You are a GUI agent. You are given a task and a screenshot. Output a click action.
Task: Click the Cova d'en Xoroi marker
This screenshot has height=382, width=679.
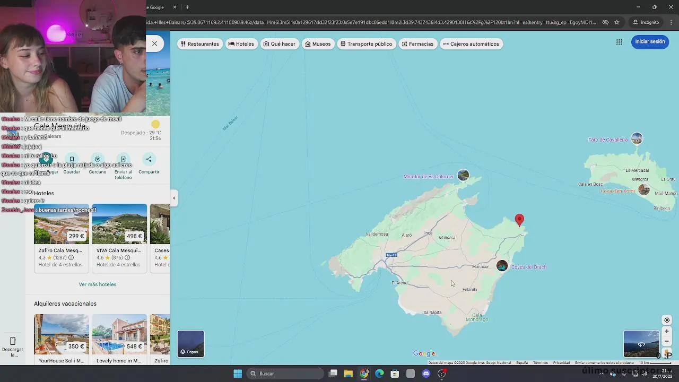pos(644,189)
